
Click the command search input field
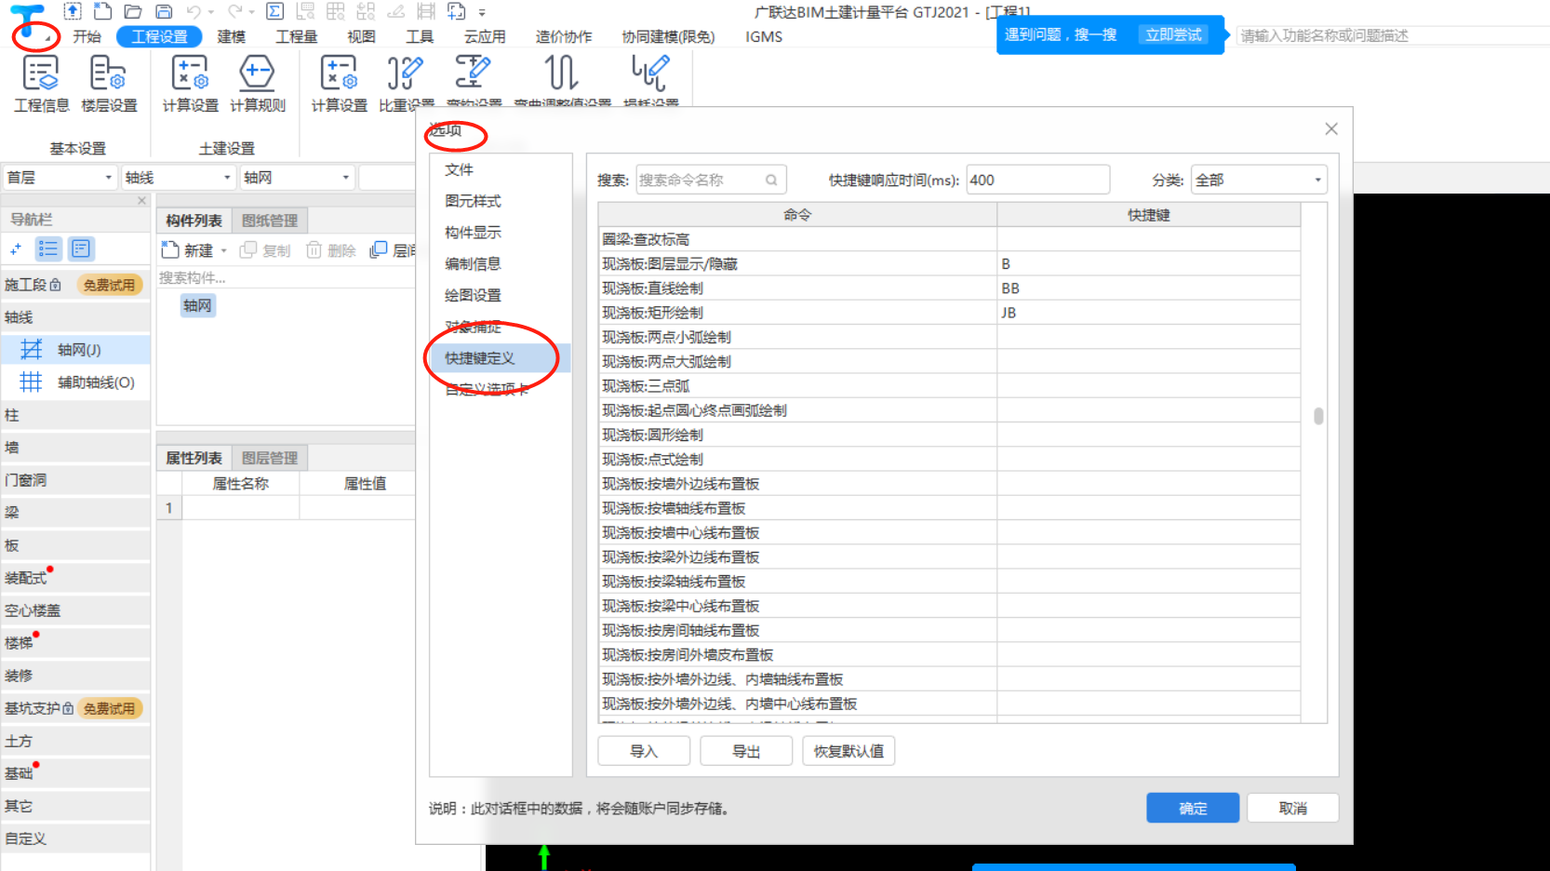711,181
